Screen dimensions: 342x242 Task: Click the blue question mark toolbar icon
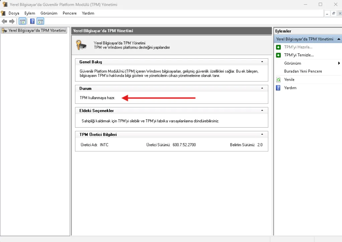point(32,21)
